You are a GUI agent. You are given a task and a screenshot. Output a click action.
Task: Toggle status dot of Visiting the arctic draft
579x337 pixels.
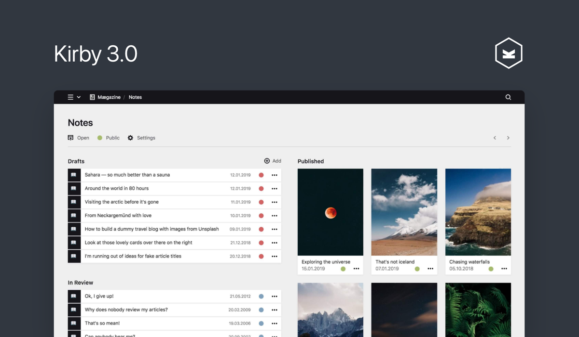point(261,202)
